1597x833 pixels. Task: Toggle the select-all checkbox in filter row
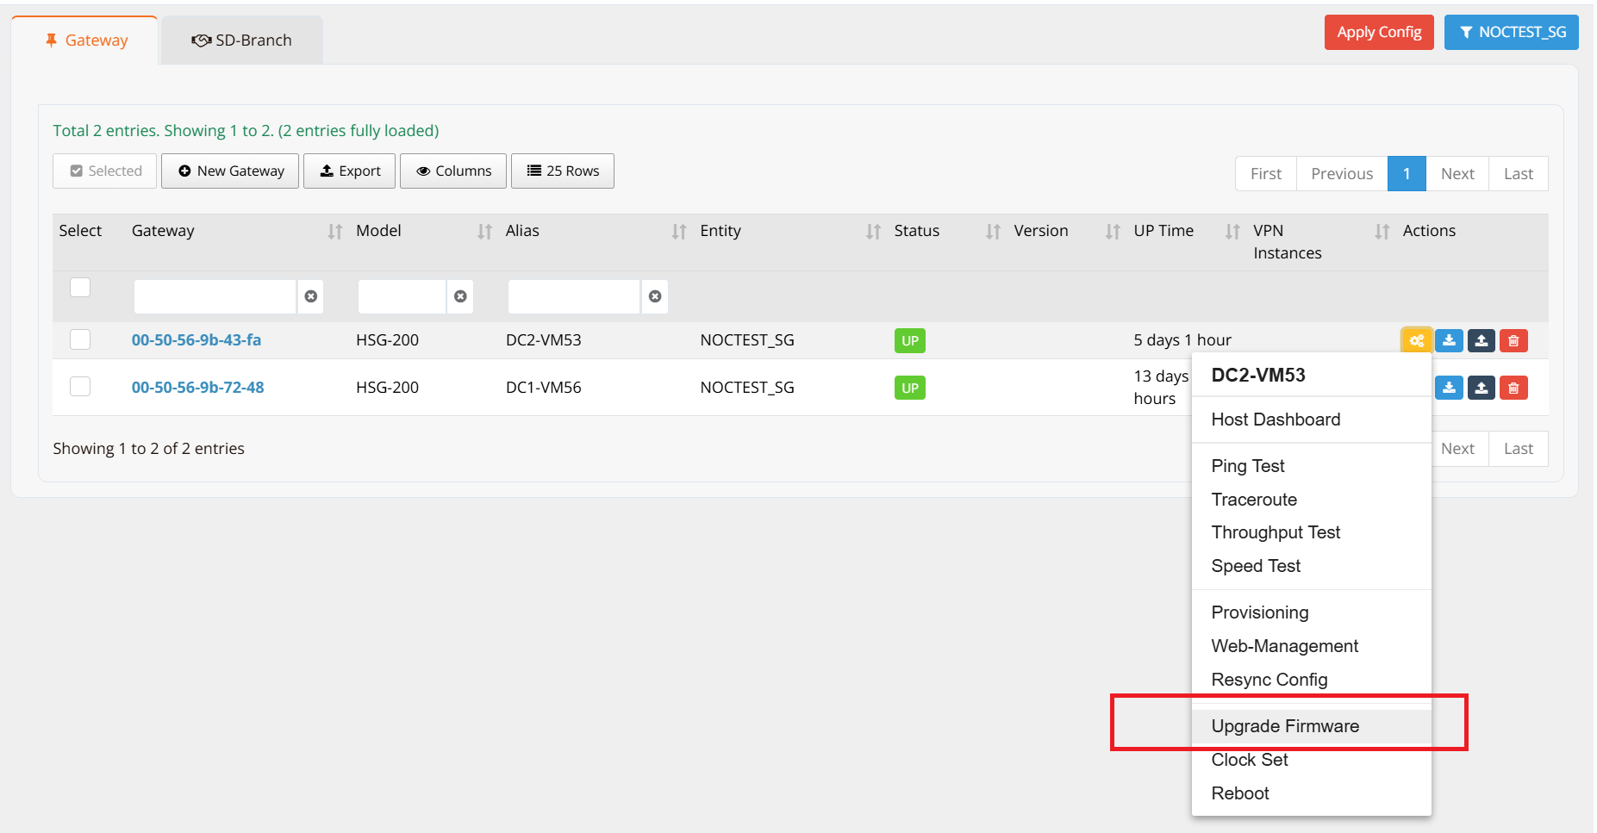pyautogui.click(x=80, y=287)
